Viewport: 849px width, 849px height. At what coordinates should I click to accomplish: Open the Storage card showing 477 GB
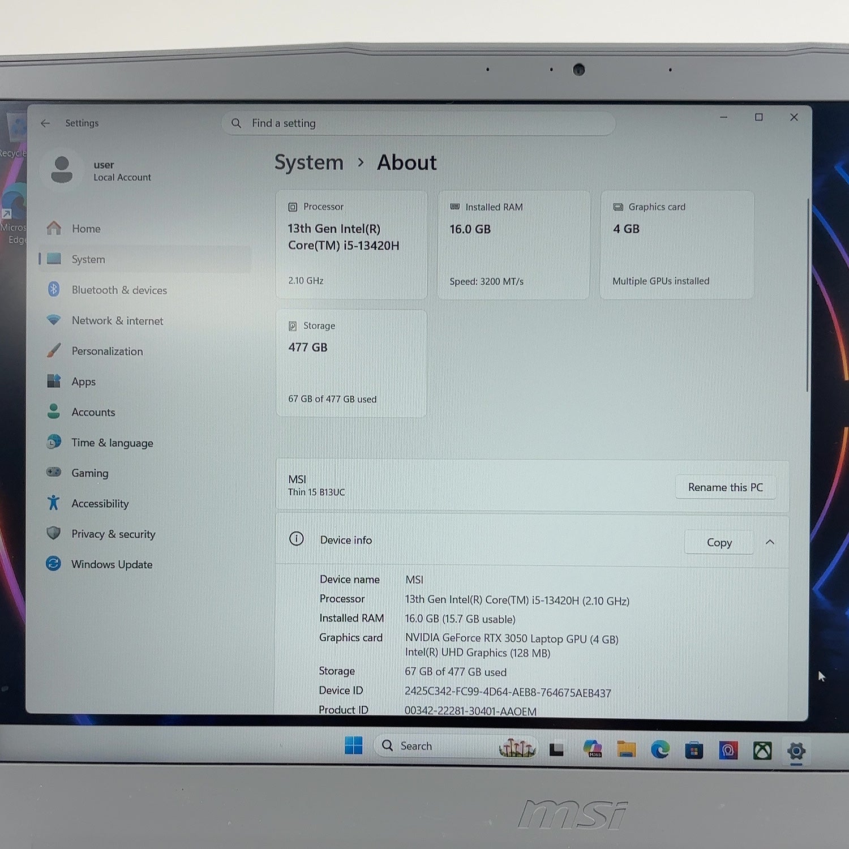(x=351, y=363)
